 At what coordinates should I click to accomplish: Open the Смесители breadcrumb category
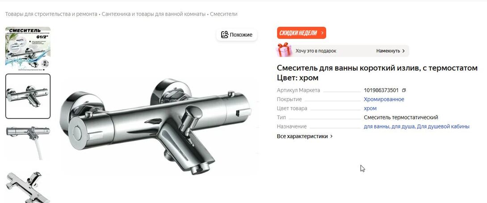coord(224,14)
